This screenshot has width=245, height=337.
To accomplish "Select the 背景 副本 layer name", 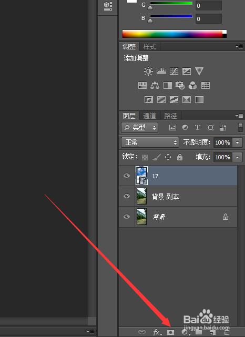I will coord(165,197).
